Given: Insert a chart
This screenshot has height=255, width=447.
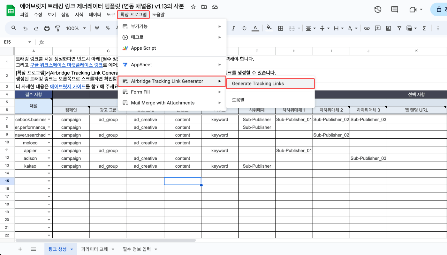Looking at the screenshot, I should click(389, 28).
